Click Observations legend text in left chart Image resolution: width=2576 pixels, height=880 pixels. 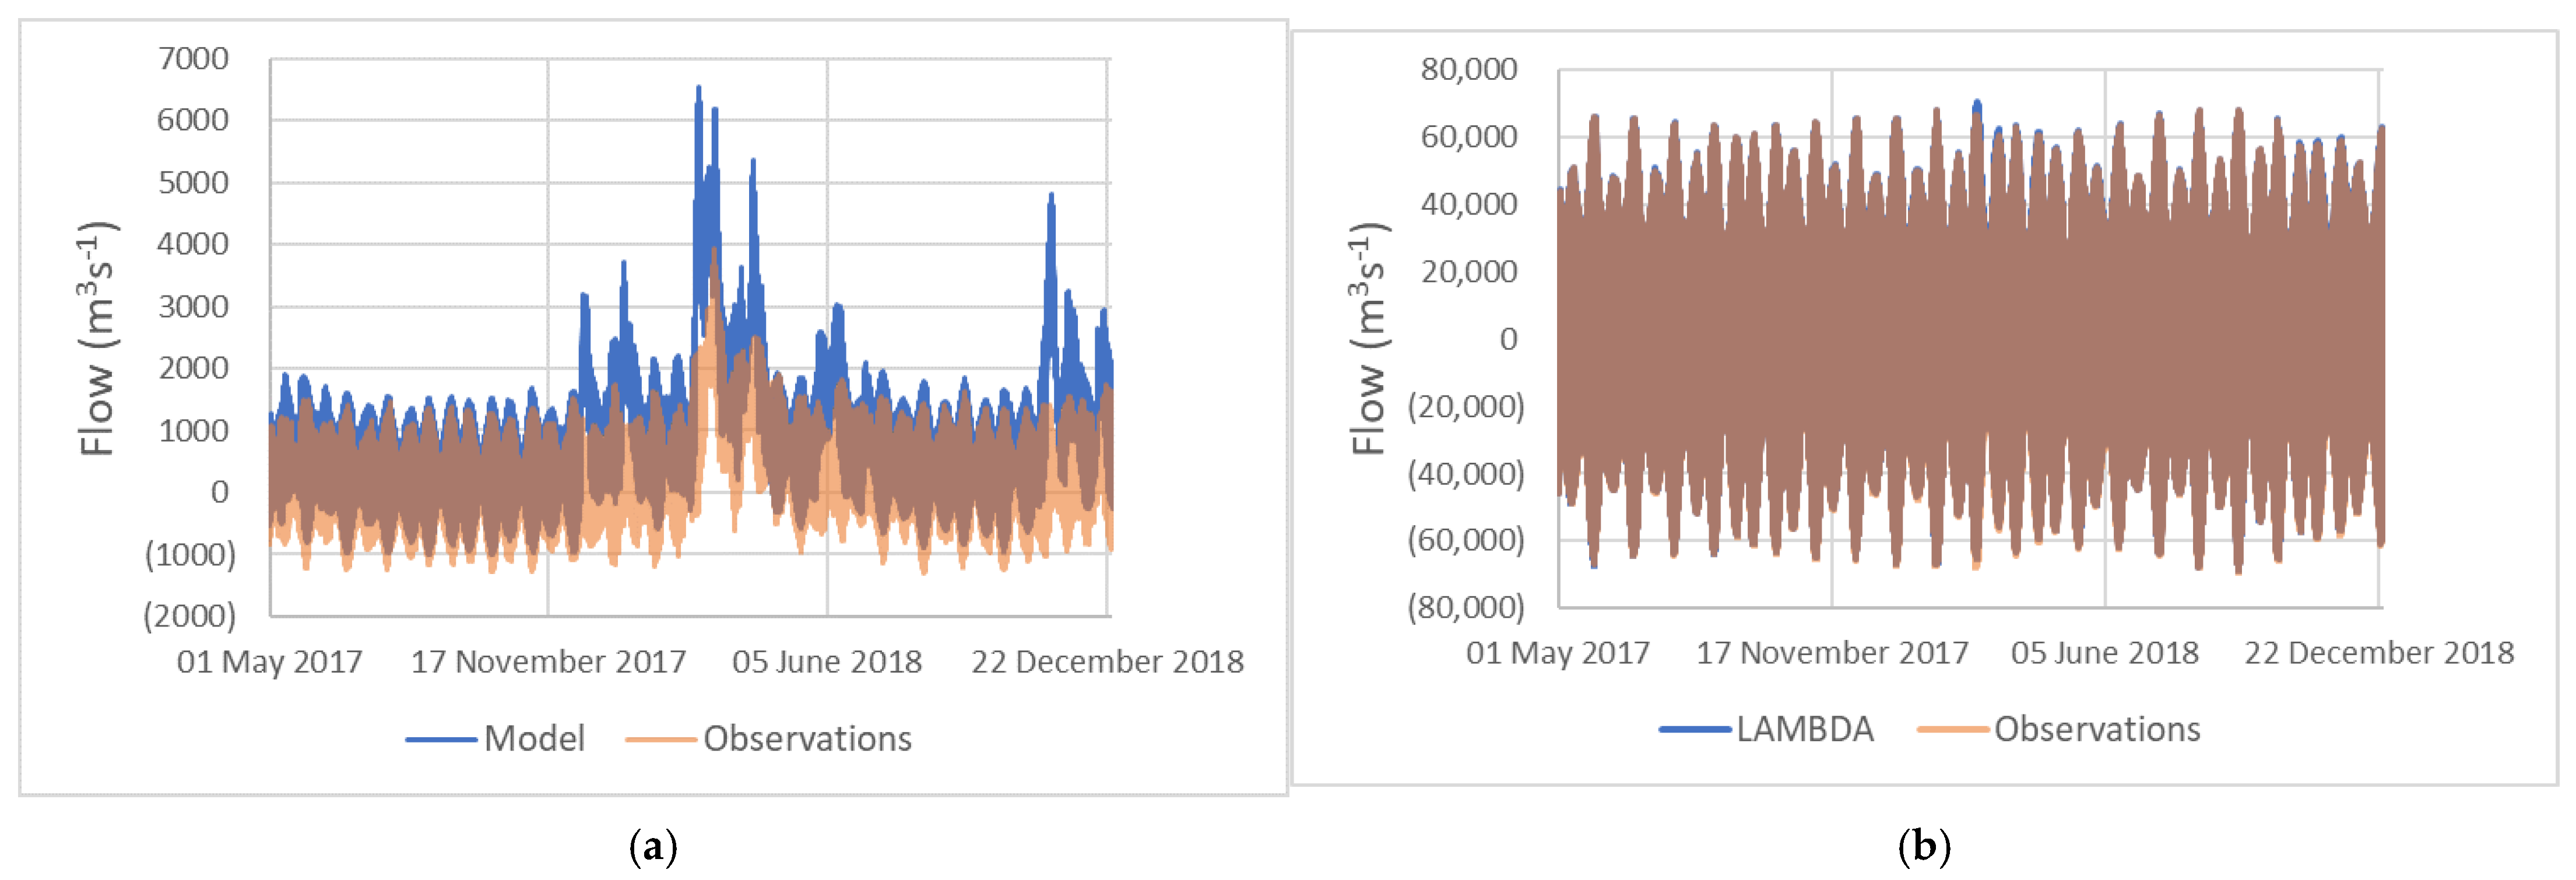tap(807, 739)
